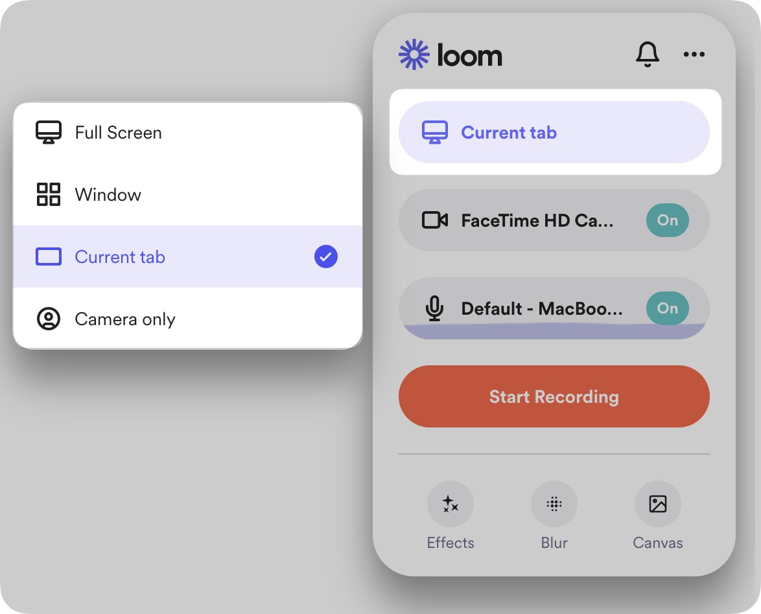Viewport: 761px width, 614px height.
Task: Open the Blur dotted icon
Action: tap(554, 504)
